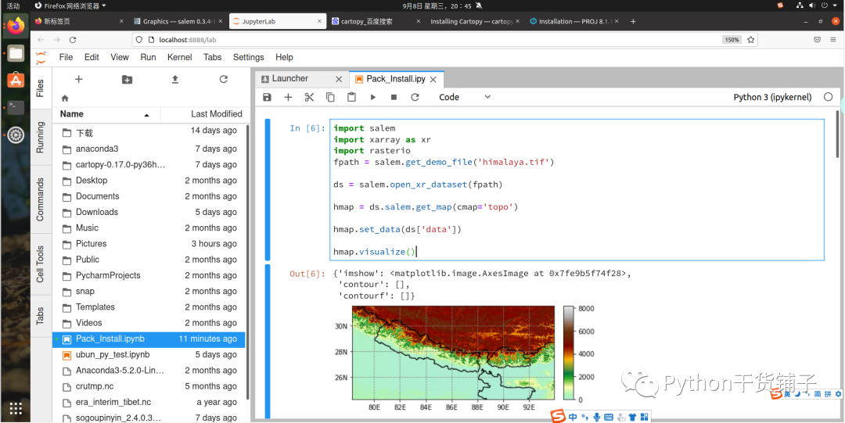Open the Edit menu
Image resolution: width=845 pixels, height=423 pixels.
[92, 57]
